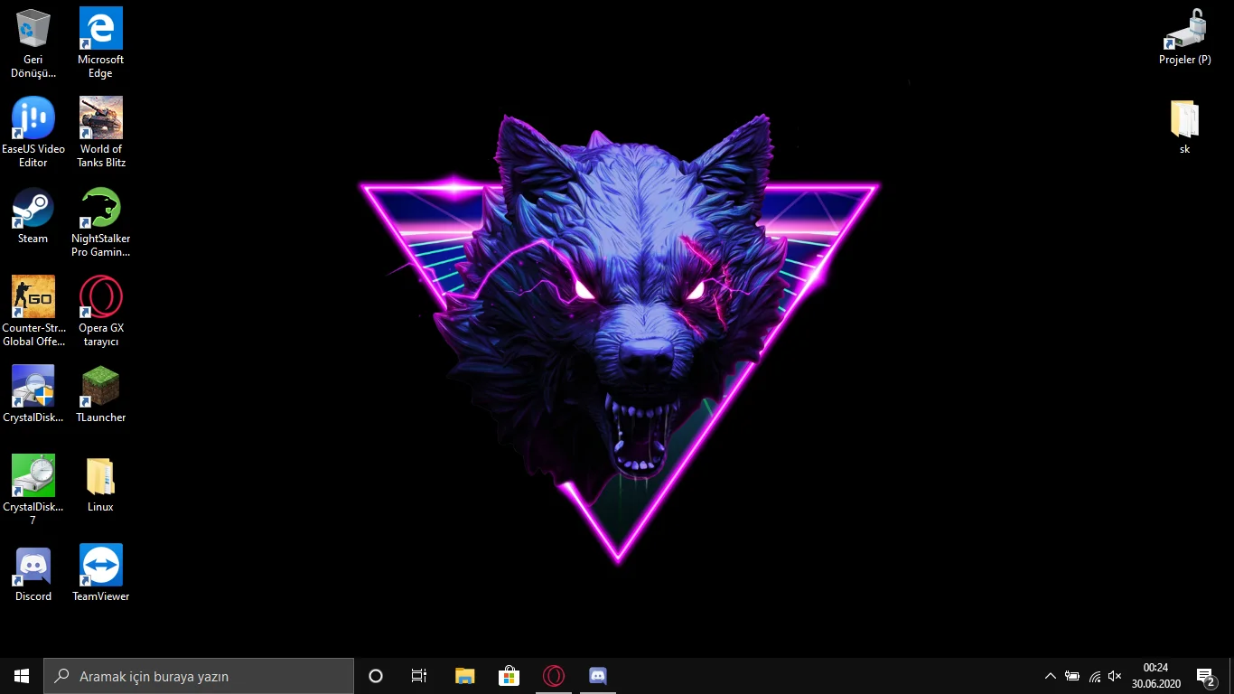
Task: Open Task View on the taskbar
Action: coord(419,676)
